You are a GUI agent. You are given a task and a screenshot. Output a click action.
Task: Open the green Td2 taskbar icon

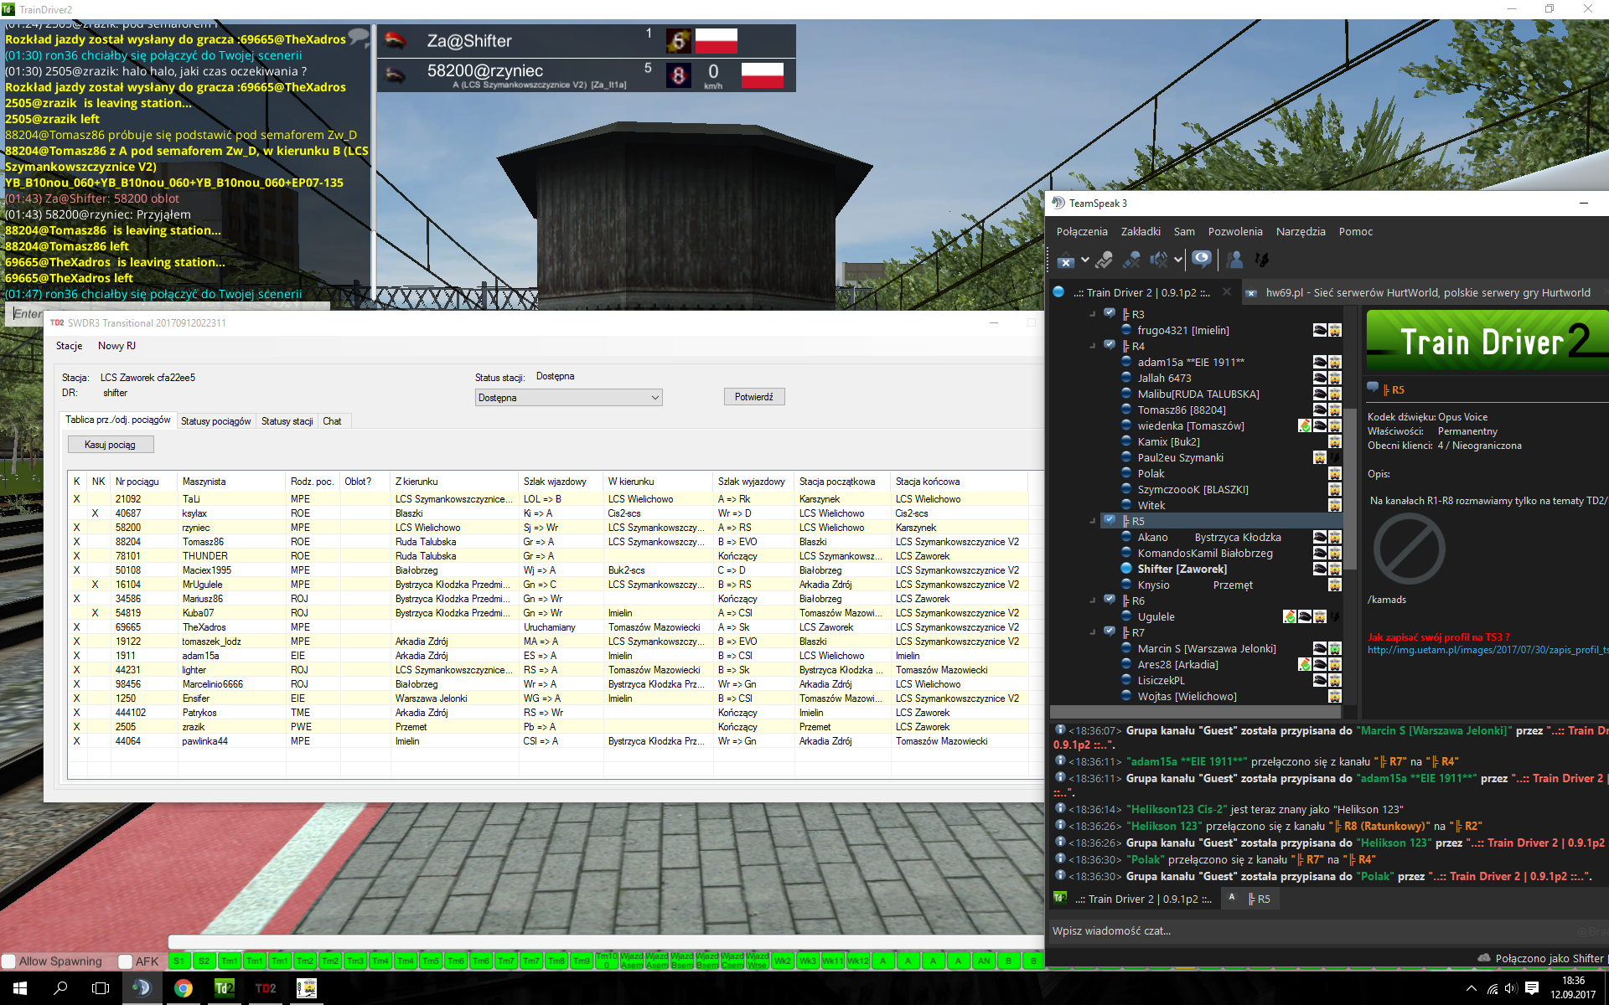click(x=224, y=987)
